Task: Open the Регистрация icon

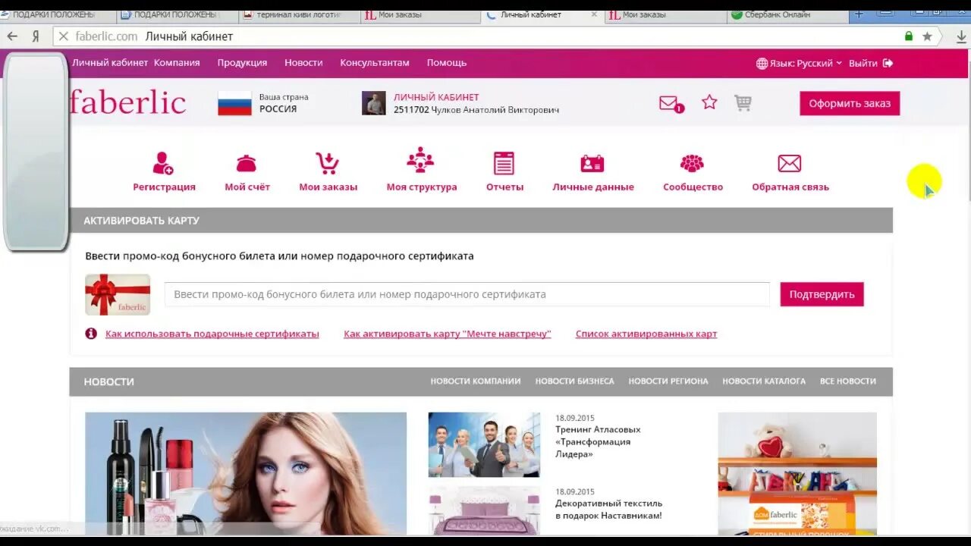Action: pyautogui.click(x=163, y=163)
